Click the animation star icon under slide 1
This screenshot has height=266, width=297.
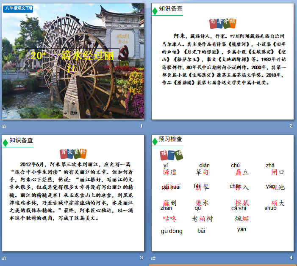pos(4,126)
